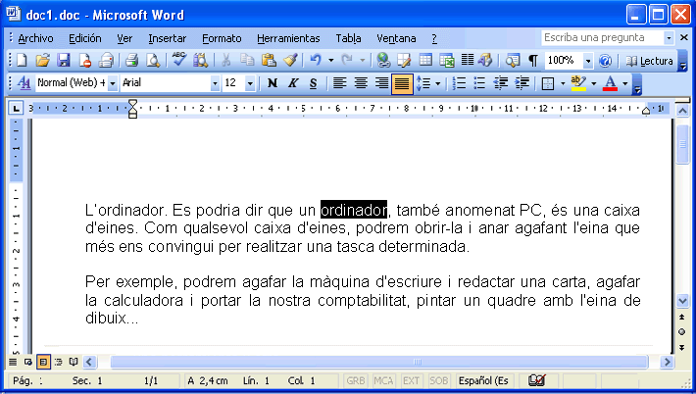Open Word Help question mark icon
Image resolution: width=696 pixels, height=394 pixels.
tap(605, 61)
